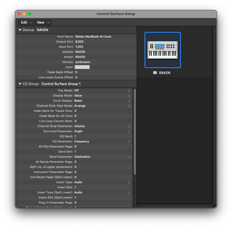Click the Control Surface Group 1 name
Screen dimensions: 232x228
pyautogui.click(x=61, y=84)
